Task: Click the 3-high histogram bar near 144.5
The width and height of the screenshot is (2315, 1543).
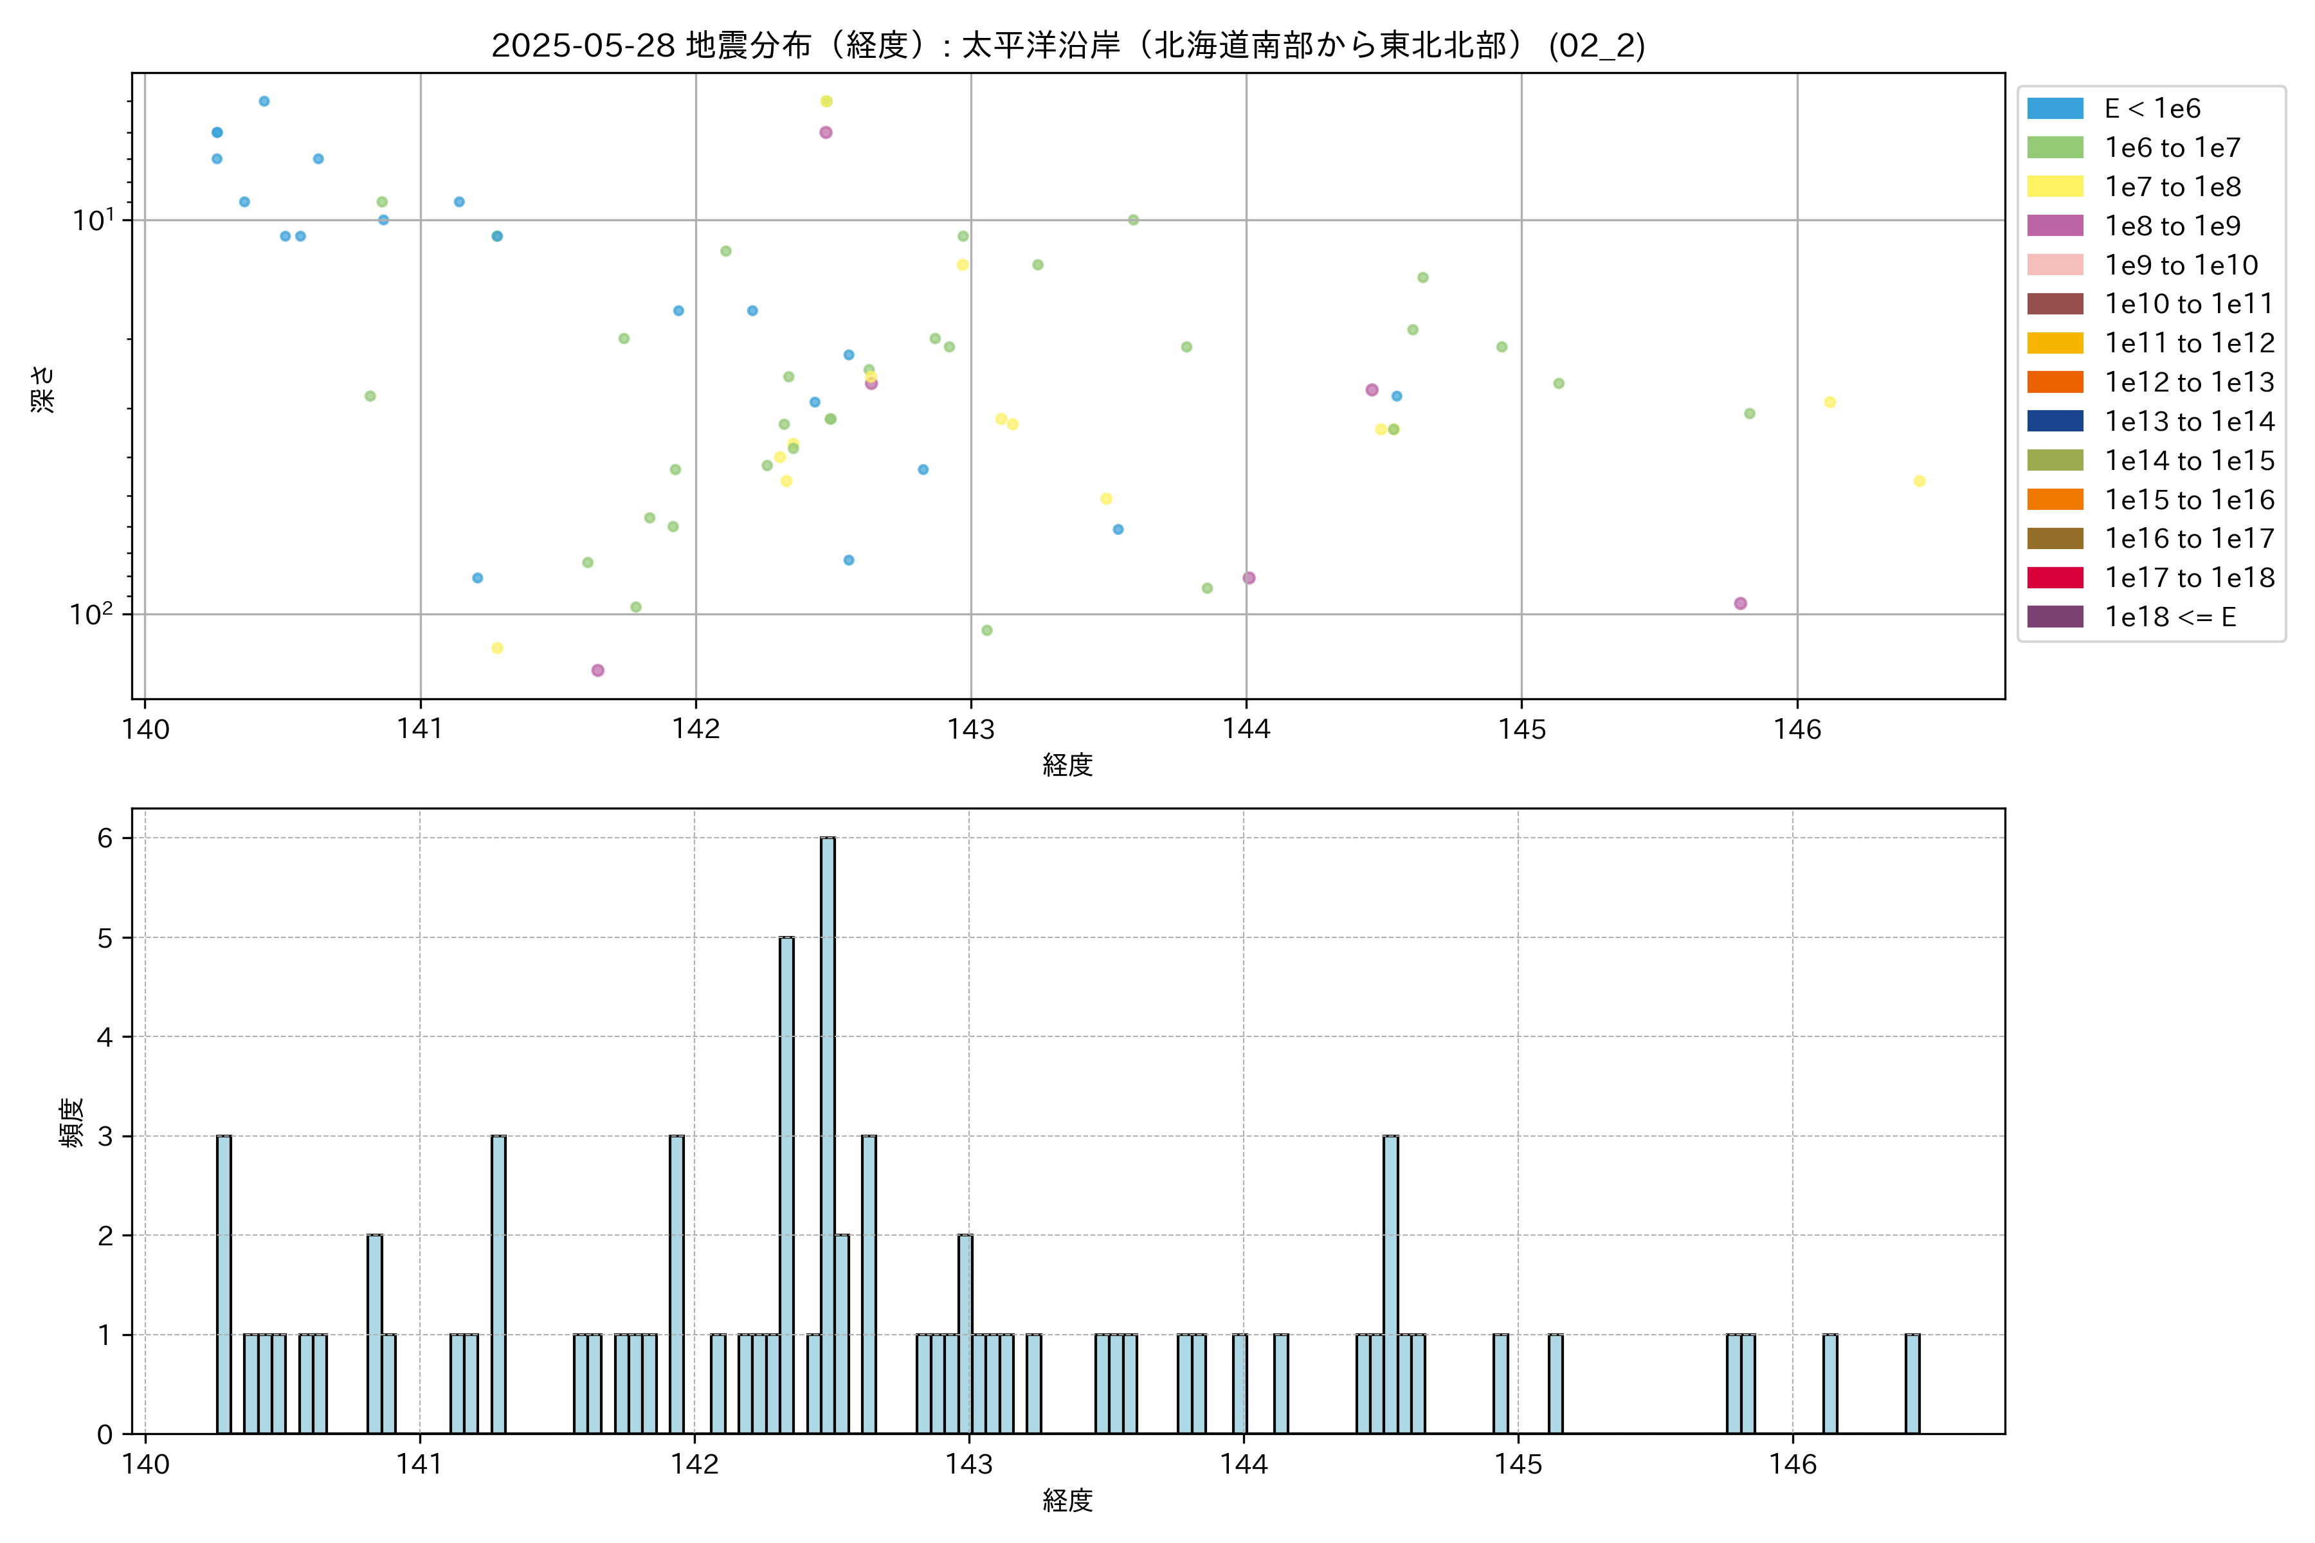Action: [x=1390, y=1284]
